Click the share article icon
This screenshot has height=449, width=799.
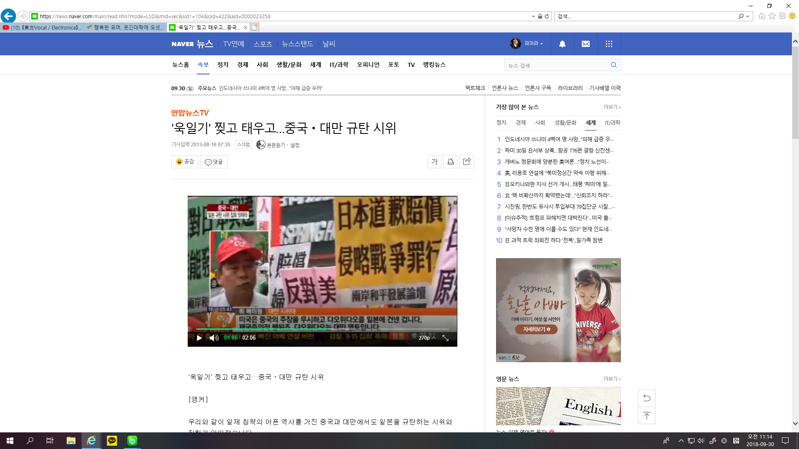point(466,162)
